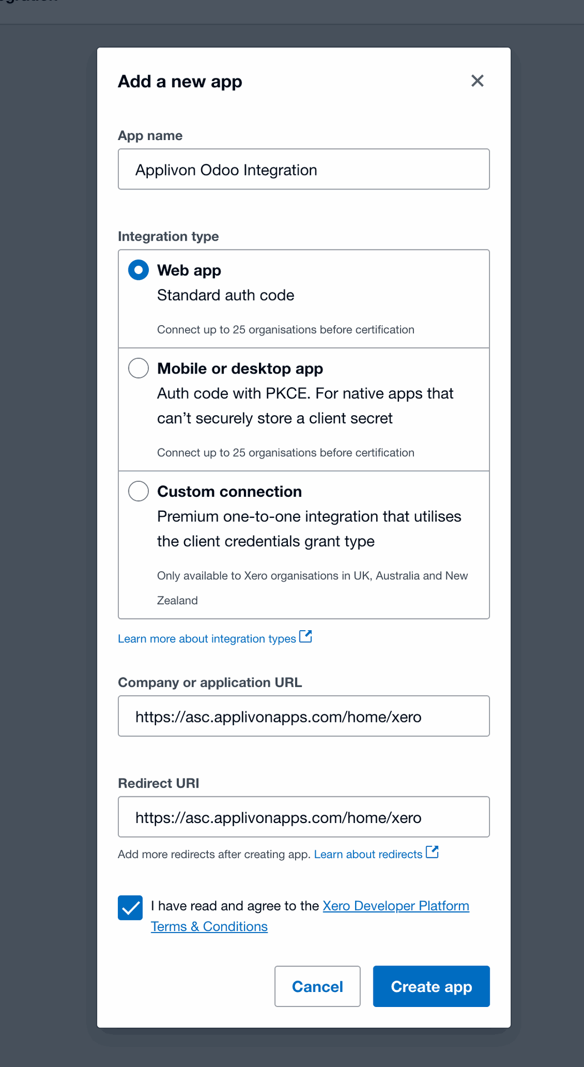Click the App name text field

303,169
